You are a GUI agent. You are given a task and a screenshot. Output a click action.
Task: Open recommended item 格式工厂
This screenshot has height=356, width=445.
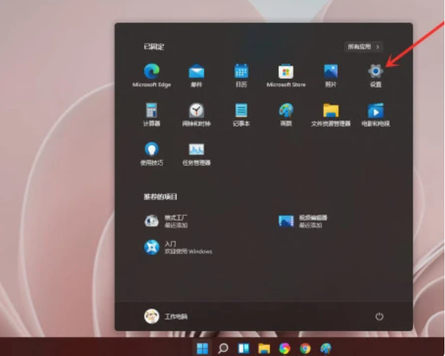point(166,221)
